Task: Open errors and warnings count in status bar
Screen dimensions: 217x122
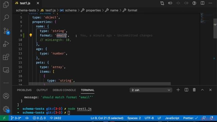Action: pyautogui.click(x=39, y=118)
